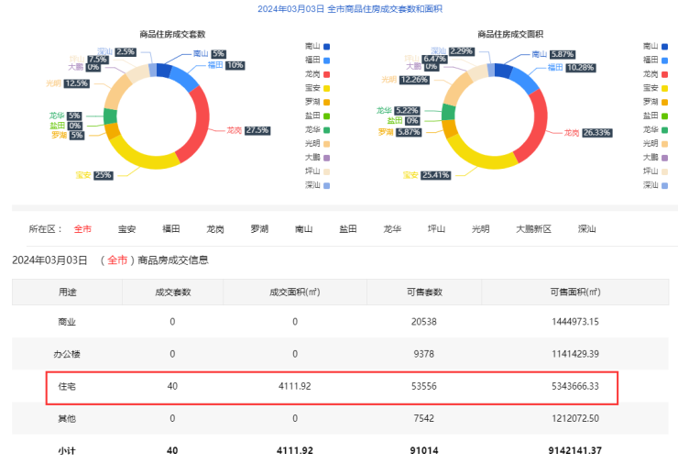
Task: Toggle 龙岗 legend in 成交面积 chart
Action: point(657,73)
